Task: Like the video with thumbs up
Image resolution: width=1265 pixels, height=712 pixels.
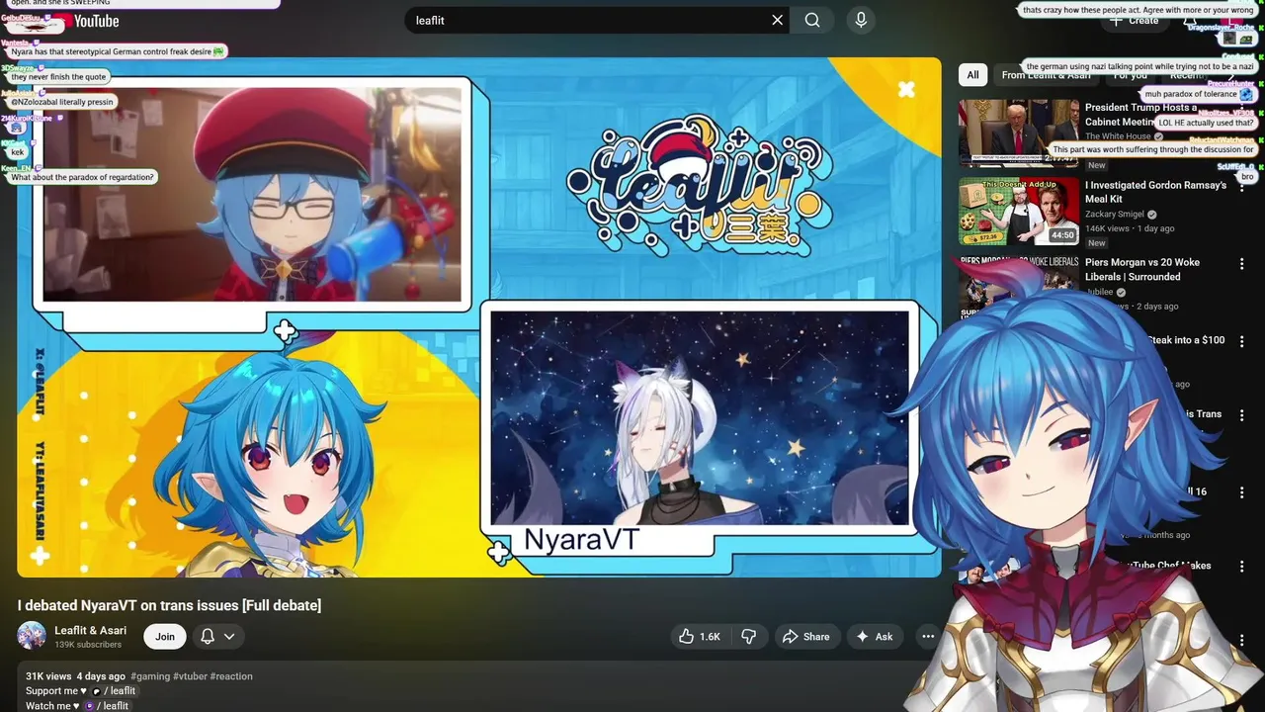Action: click(x=699, y=637)
